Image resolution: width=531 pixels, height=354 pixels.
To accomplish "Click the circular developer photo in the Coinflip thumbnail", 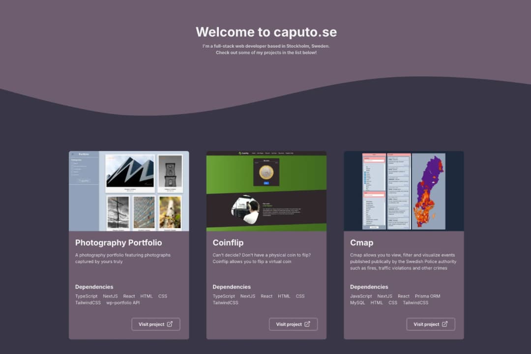I will pyautogui.click(x=246, y=208).
